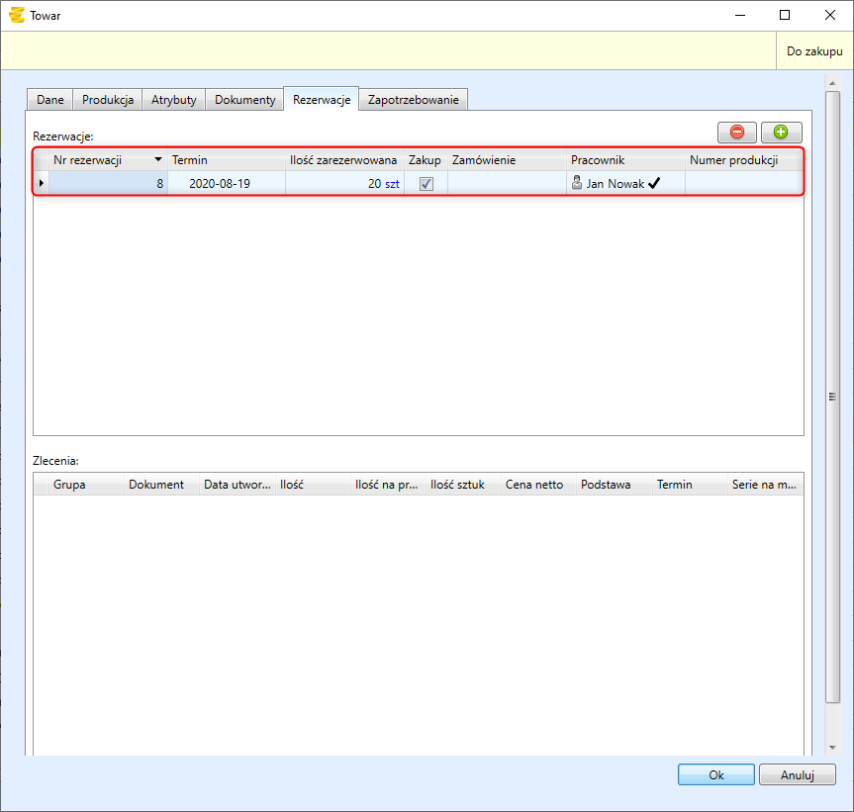Click the Towar window title icon
This screenshot has height=812, width=854.
16,15
